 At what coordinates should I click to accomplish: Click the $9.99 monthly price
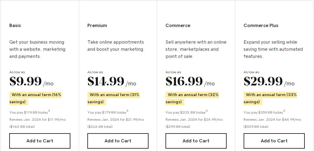pyautogui.click(x=25, y=81)
